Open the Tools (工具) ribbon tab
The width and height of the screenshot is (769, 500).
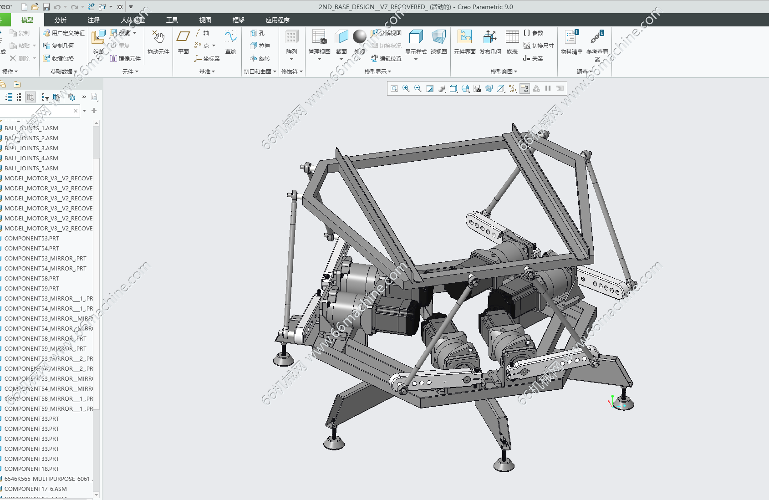(x=172, y=20)
